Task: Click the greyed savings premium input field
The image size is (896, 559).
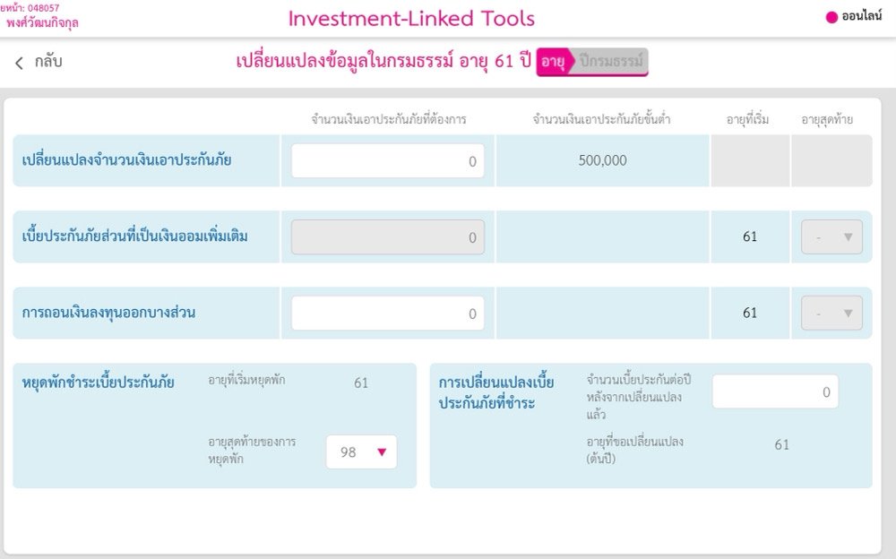Action: (387, 236)
